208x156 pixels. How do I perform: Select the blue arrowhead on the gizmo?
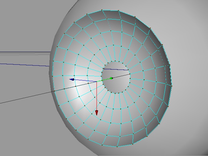pyautogui.click(x=72, y=79)
